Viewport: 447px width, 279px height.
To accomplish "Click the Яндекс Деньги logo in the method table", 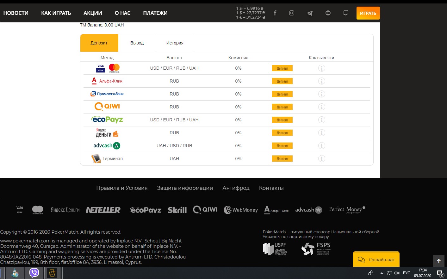I will (107, 133).
